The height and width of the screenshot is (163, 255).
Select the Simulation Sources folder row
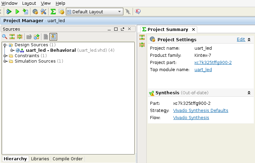point(36,61)
